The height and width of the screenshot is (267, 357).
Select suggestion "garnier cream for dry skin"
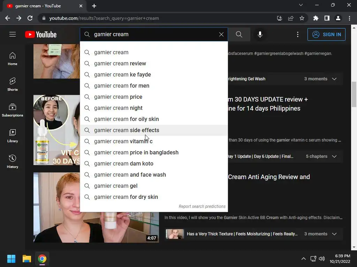coord(154,197)
